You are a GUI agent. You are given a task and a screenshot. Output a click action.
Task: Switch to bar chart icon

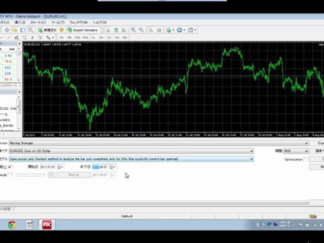click(x=108, y=30)
